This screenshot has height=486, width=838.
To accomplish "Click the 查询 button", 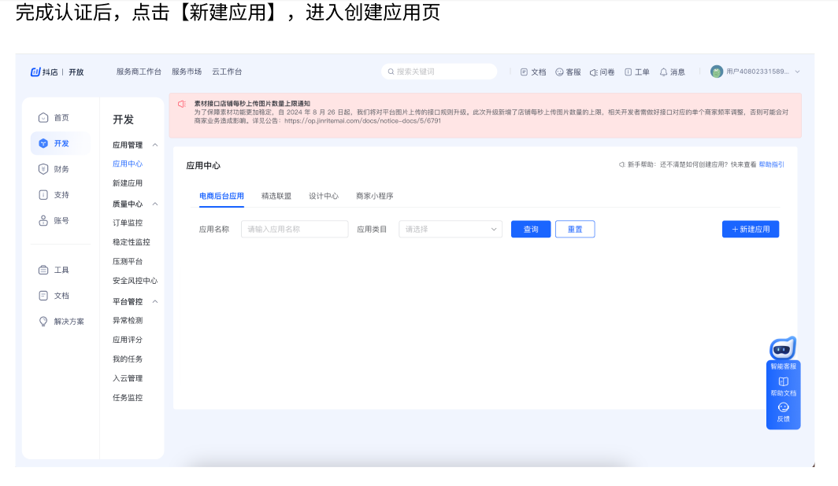I will 531,229.
